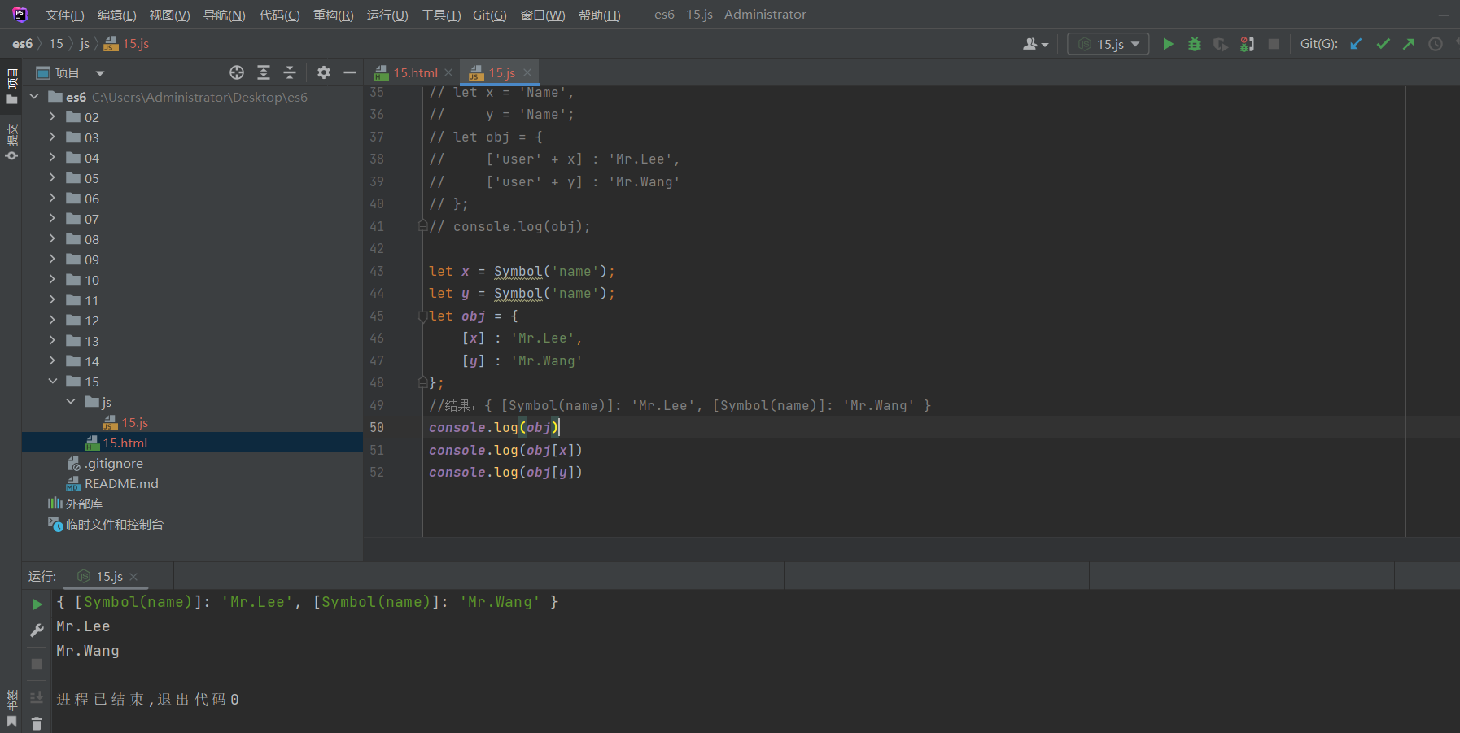Screen dimensions: 1460x733
Task: Close the 15.js editor tab
Action: 527,72
